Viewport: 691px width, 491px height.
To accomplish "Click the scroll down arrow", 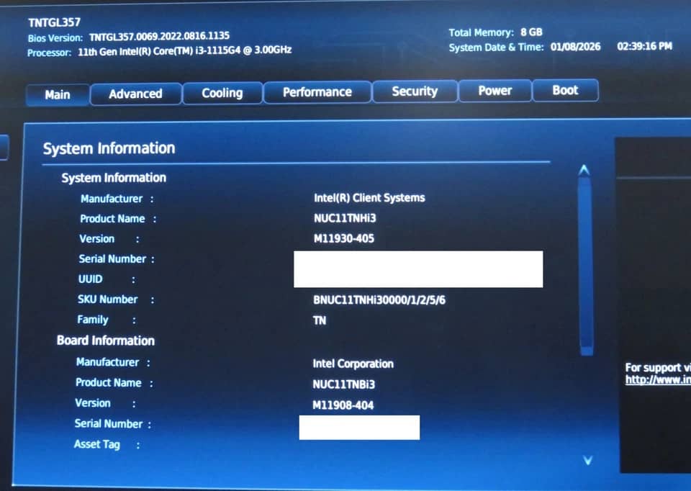I will tap(588, 461).
